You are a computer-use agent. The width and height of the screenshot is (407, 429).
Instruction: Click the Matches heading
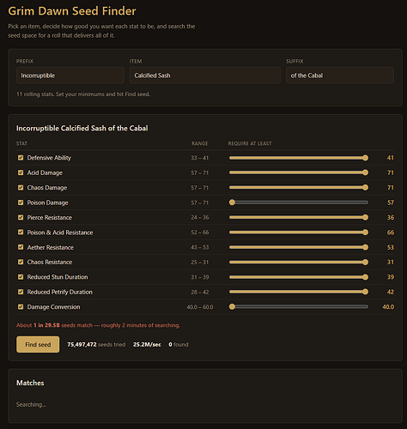[x=30, y=383]
